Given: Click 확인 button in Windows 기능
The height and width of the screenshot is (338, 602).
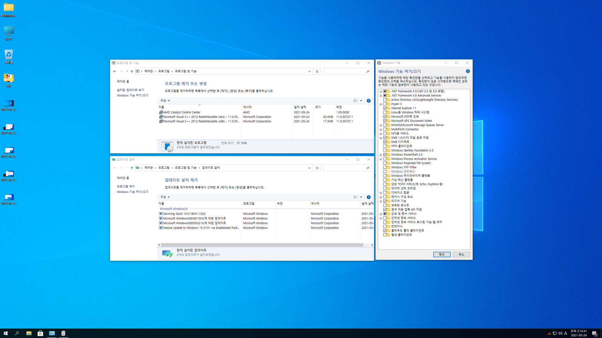Looking at the screenshot, I should tap(442, 255).
